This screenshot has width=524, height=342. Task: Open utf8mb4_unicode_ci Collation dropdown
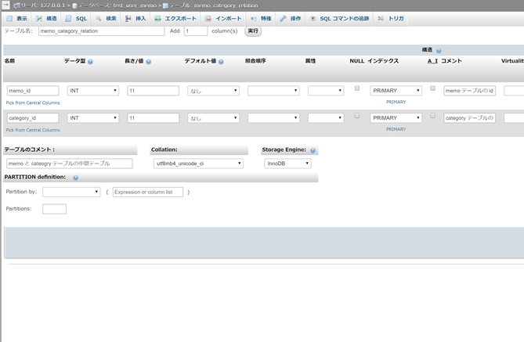198,164
